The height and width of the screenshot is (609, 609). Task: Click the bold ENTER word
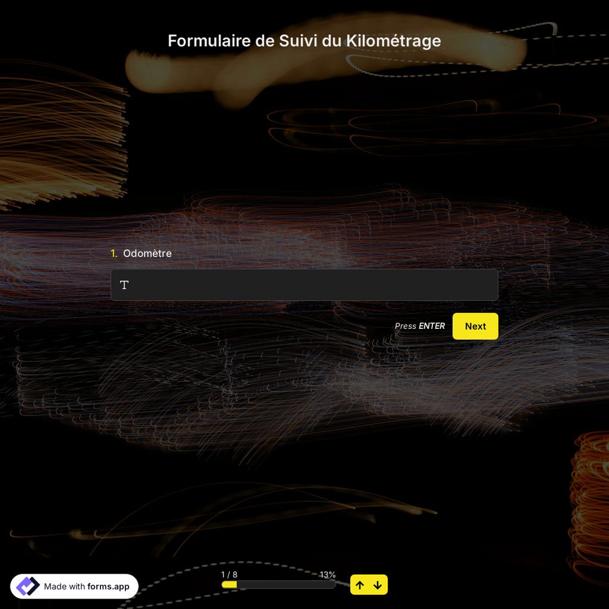point(432,326)
